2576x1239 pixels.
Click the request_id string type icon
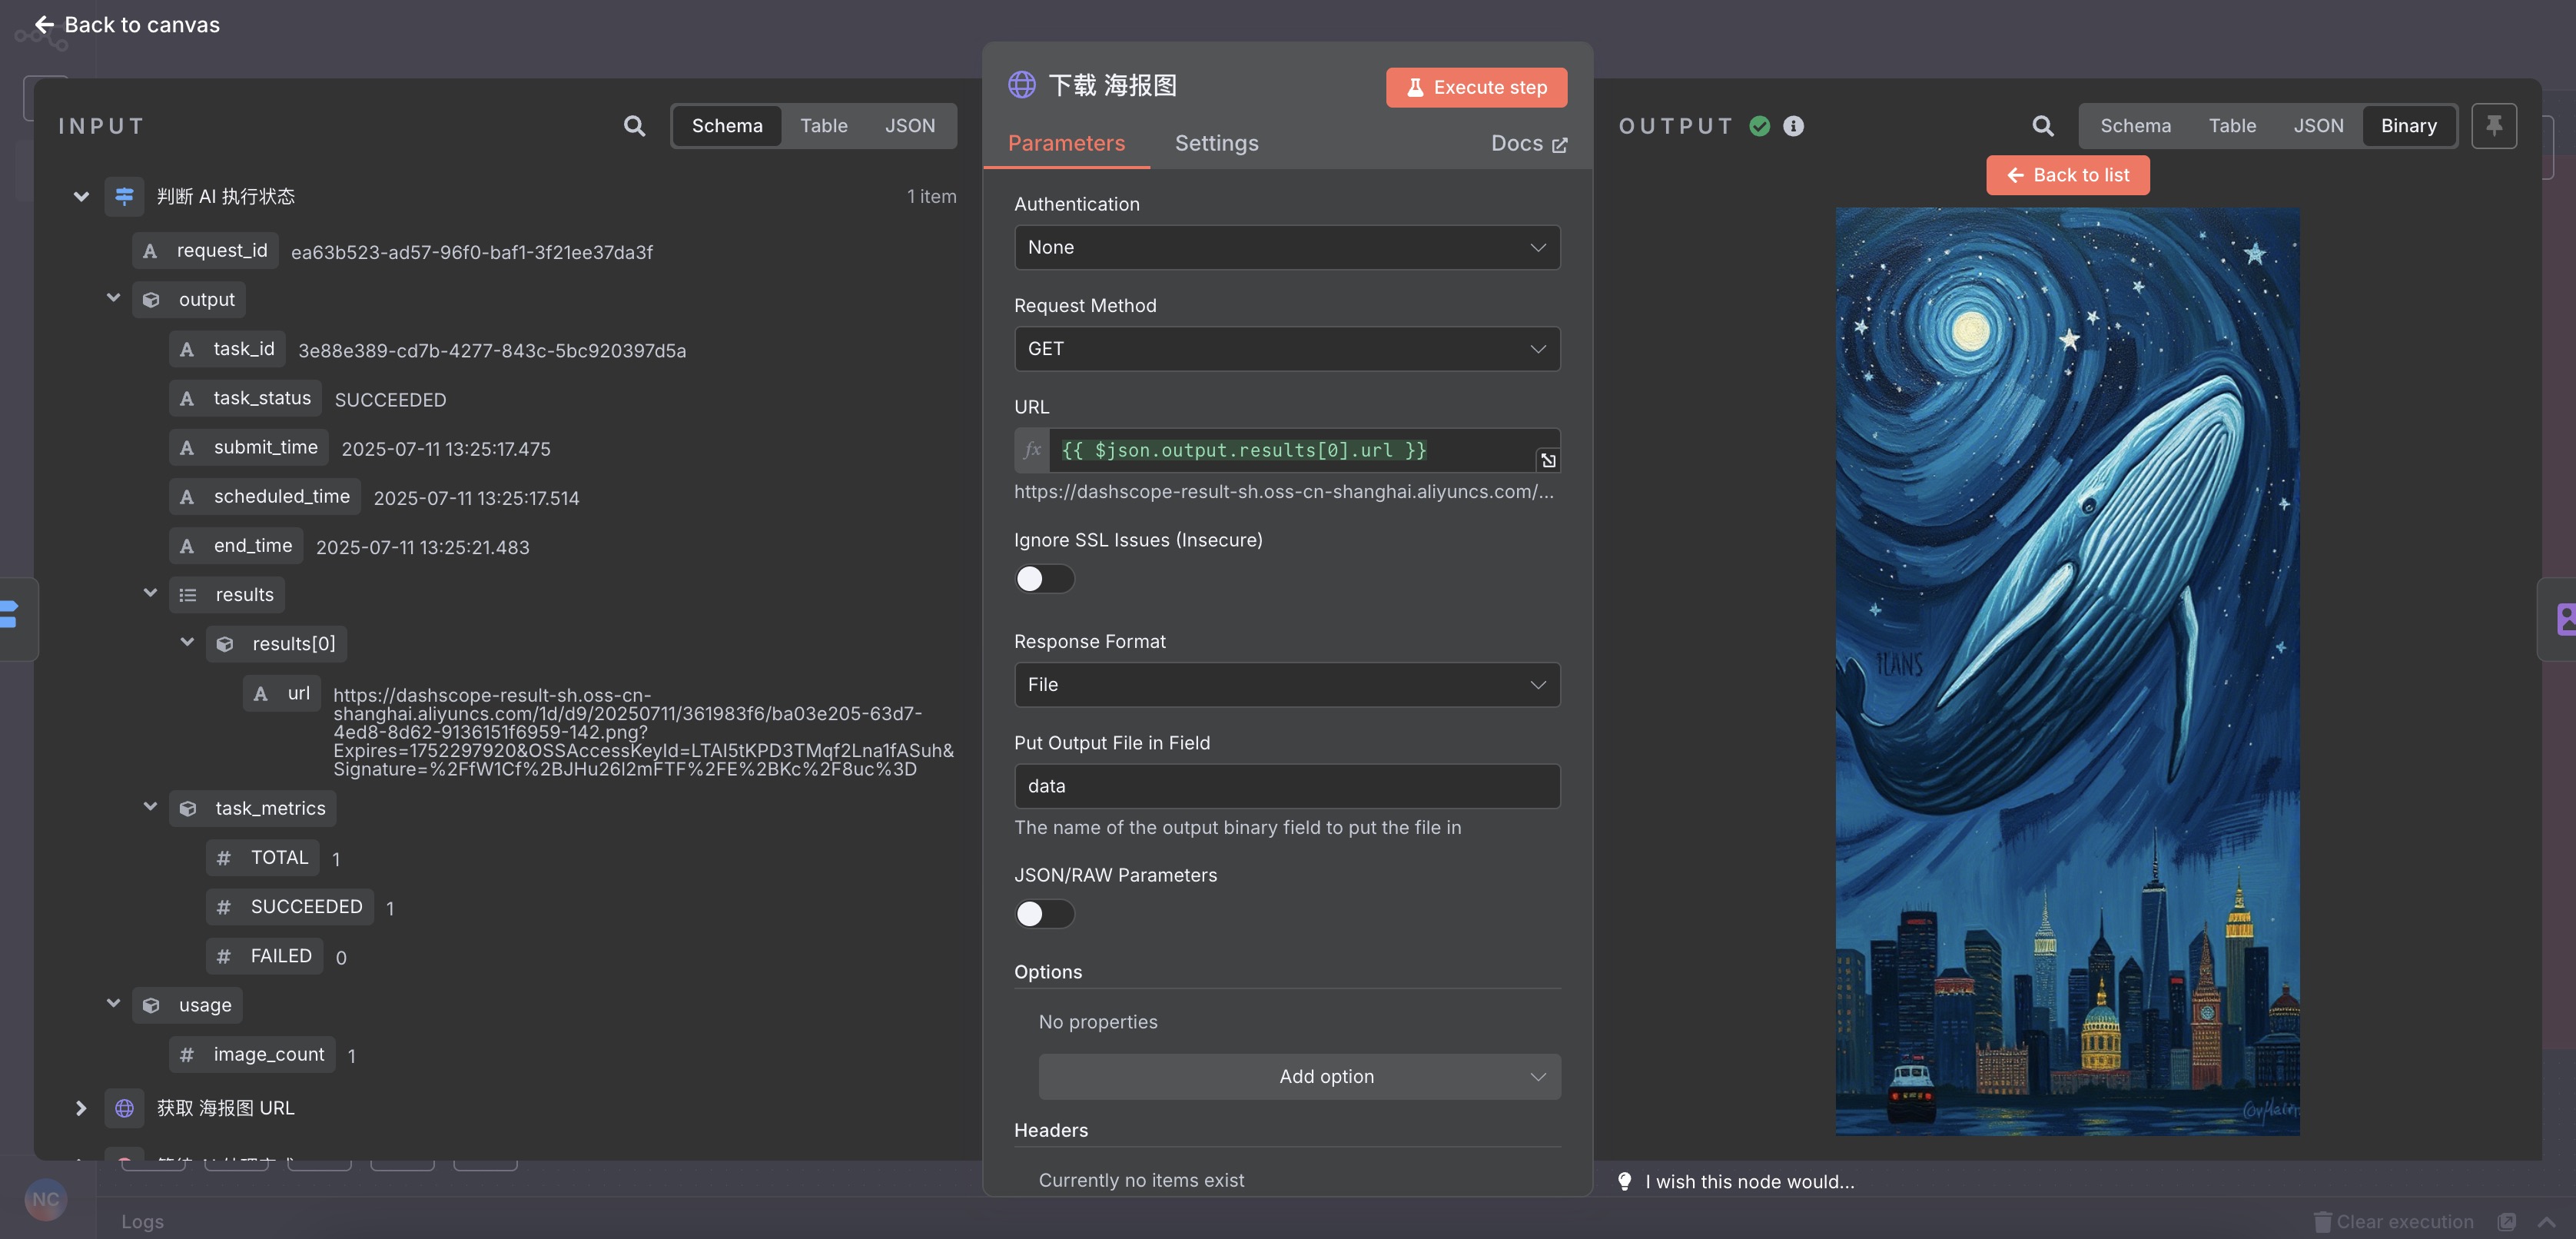(150, 251)
